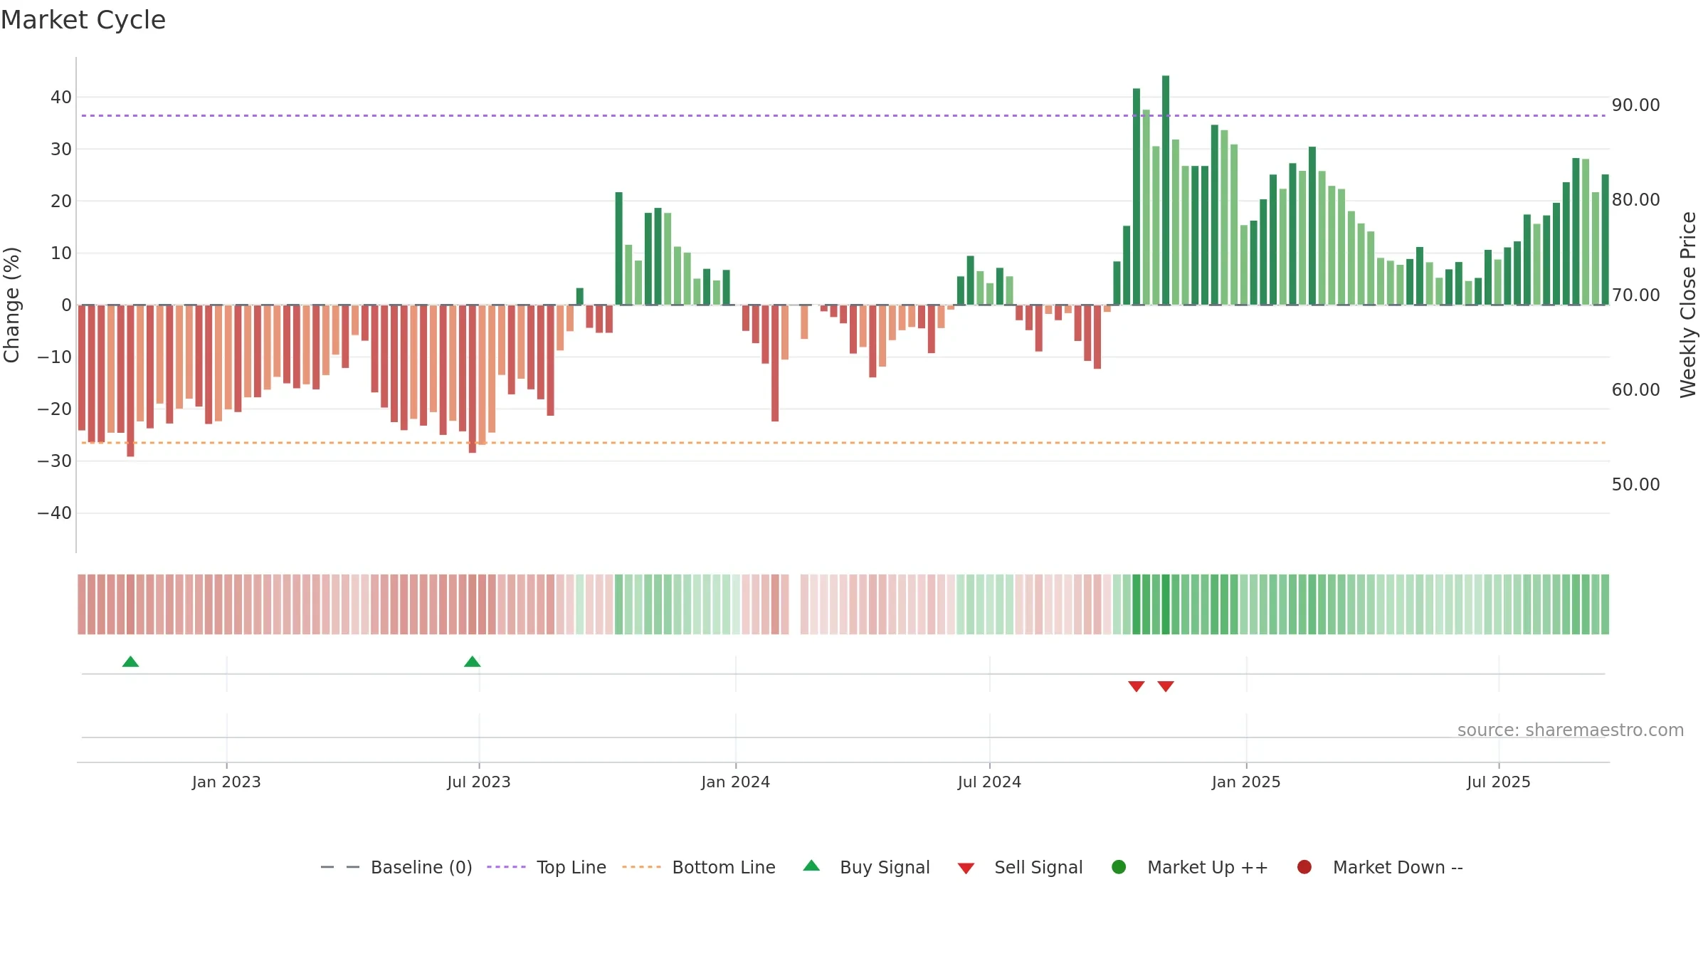
Task: Toggle the Market Up ++ legend entry
Action: coord(1189,867)
